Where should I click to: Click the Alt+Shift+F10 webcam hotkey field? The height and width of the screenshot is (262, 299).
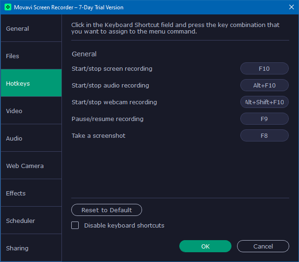pos(264,102)
